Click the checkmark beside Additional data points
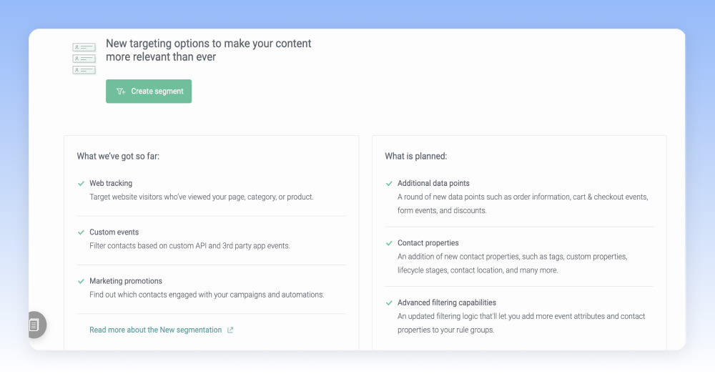The height and width of the screenshot is (379, 715). (390, 184)
